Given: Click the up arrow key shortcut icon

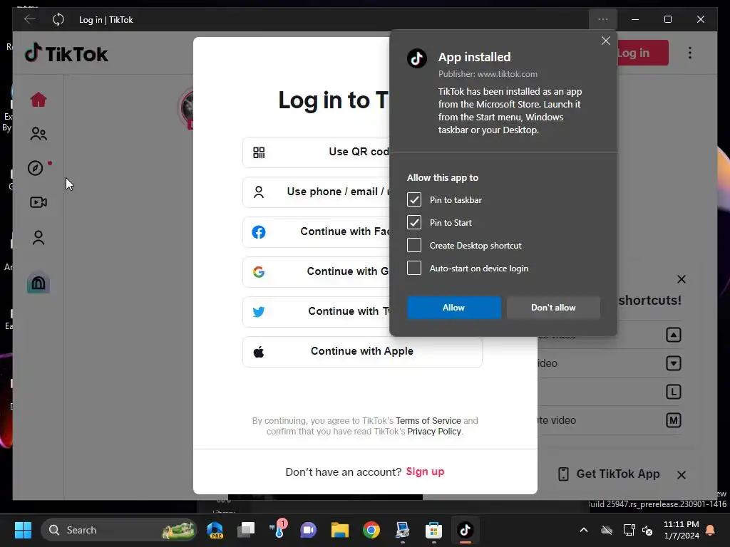Looking at the screenshot, I should click(x=673, y=335).
